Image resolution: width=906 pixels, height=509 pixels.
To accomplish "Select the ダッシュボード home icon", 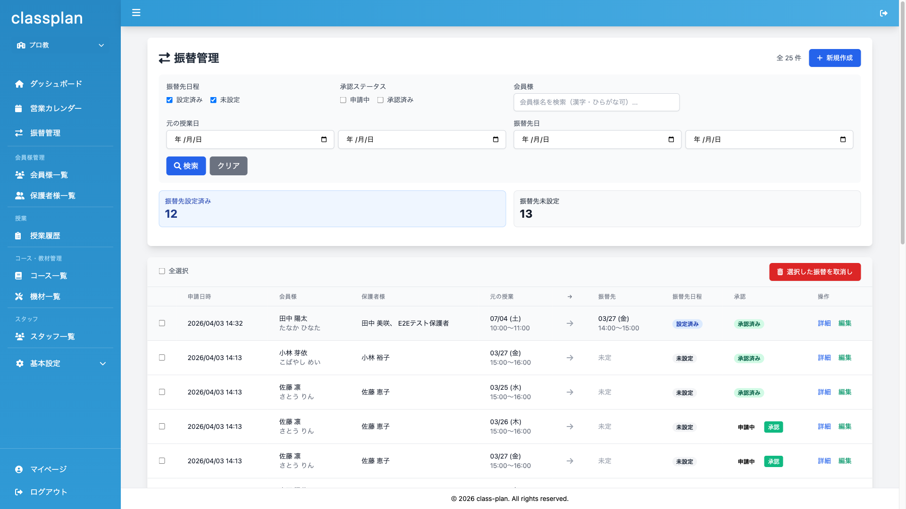I will 19,83.
